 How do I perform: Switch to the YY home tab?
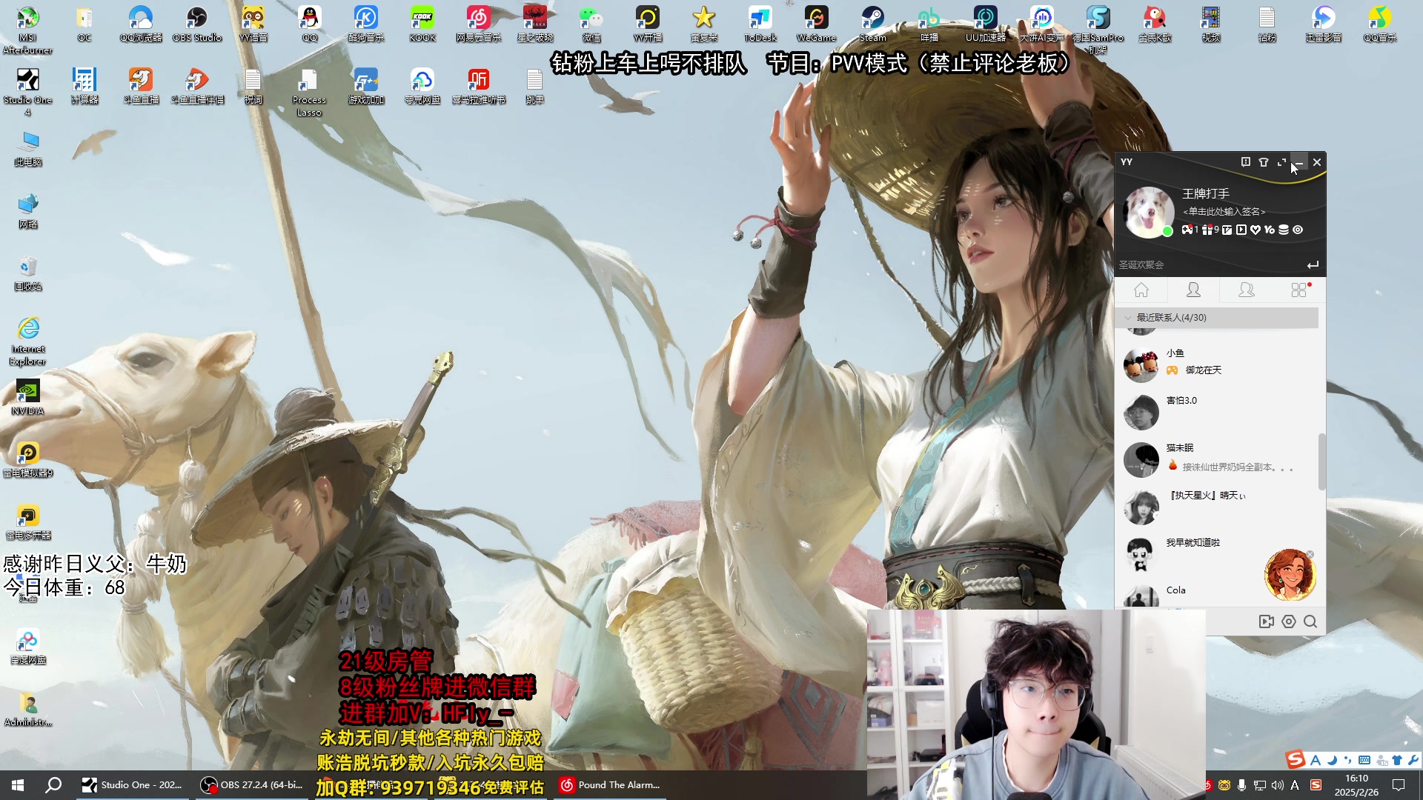[1141, 290]
